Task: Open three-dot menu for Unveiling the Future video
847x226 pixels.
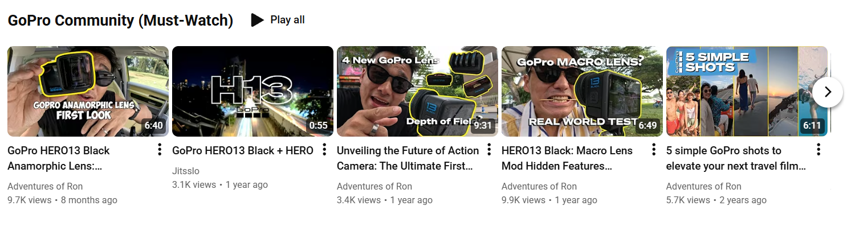Action: [489, 150]
